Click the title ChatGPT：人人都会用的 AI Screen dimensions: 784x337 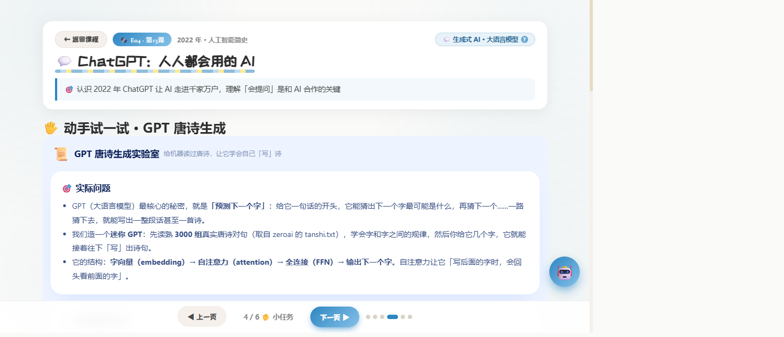pyautogui.click(x=166, y=61)
